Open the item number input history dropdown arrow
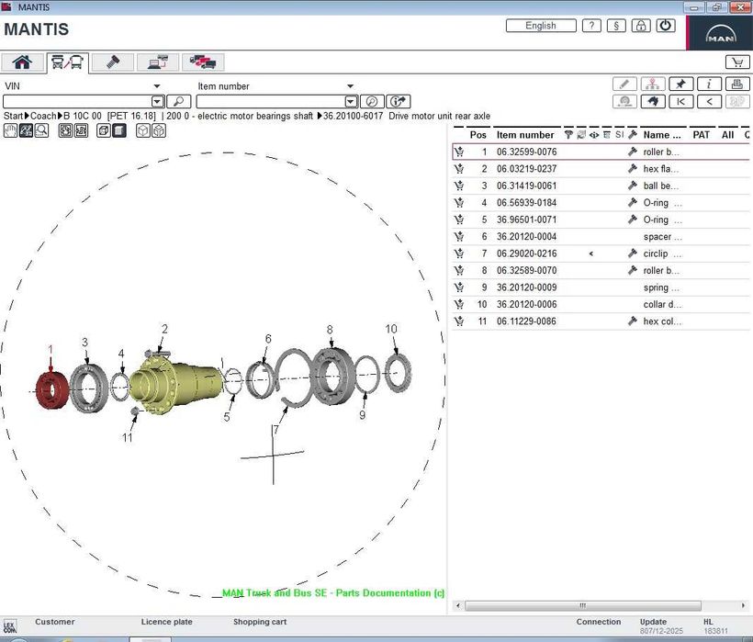The height and width of the screenshot is (642, 753). tap(351, 102)
